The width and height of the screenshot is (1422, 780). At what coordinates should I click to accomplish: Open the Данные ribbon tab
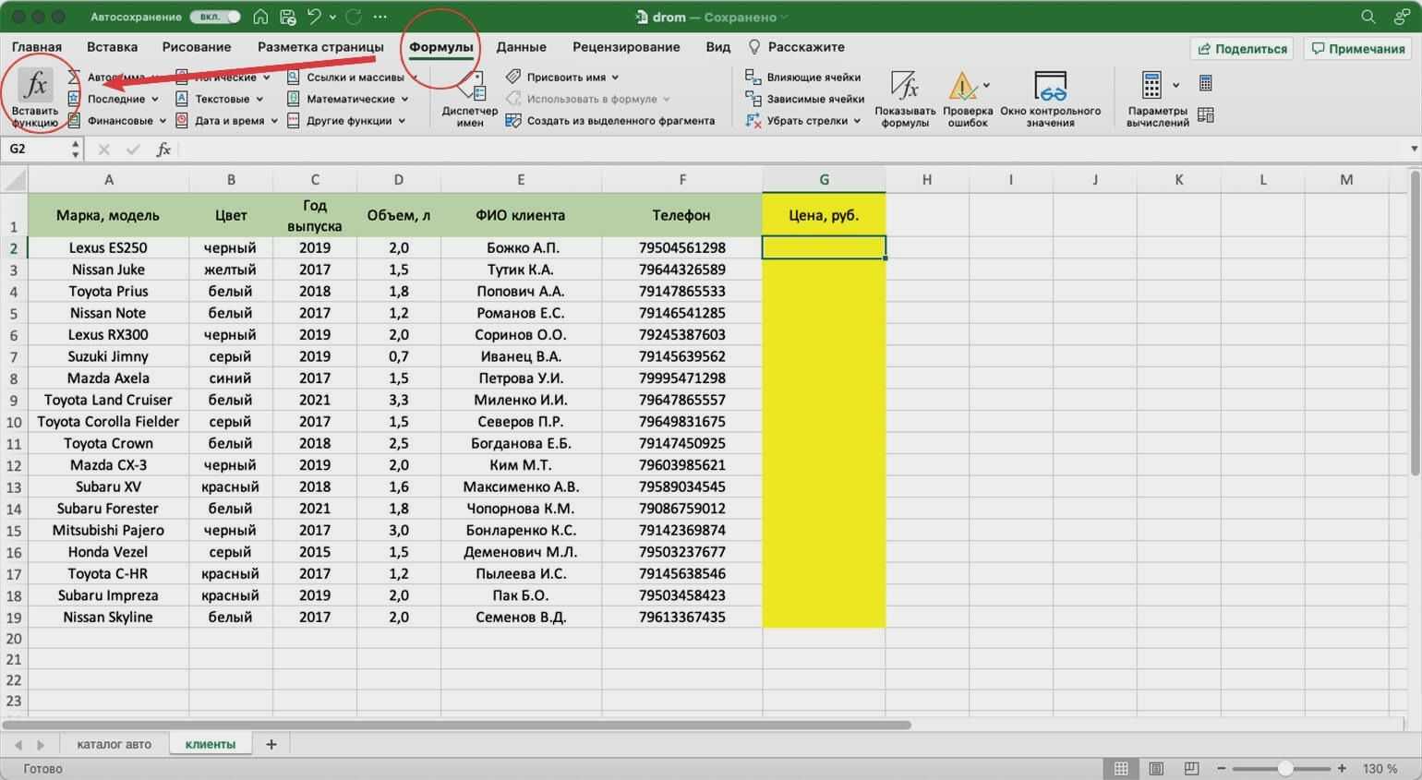coord(521,47)
